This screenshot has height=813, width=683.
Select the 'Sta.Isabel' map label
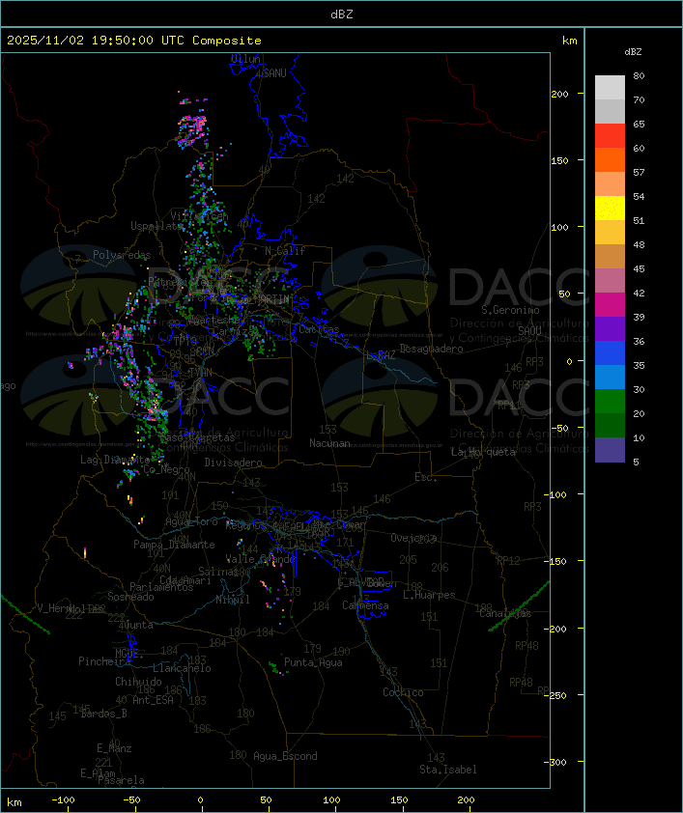[x=448, y=770]
